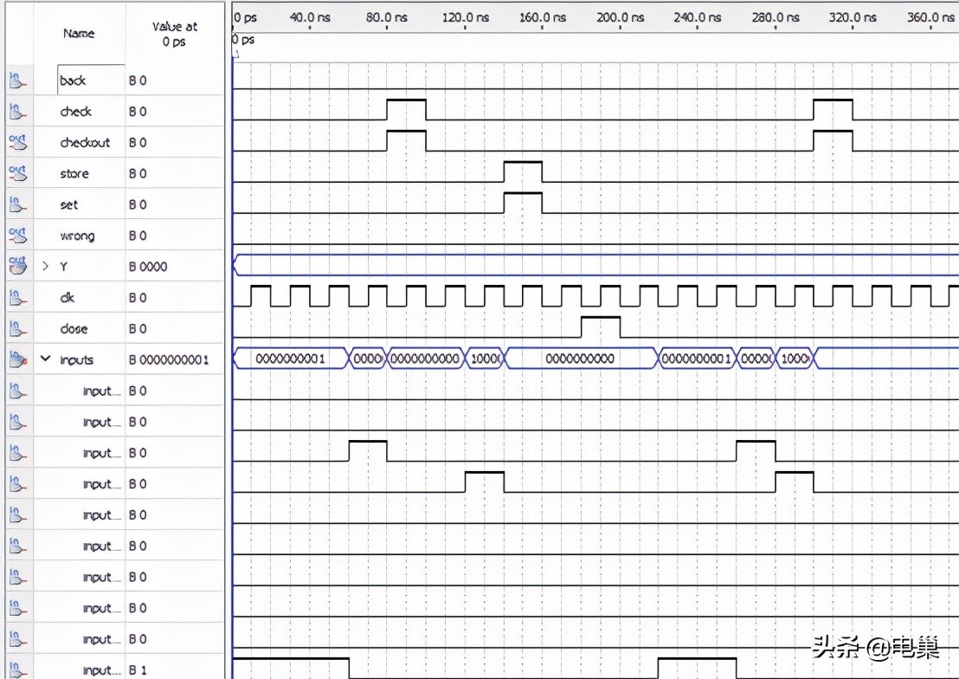Select the store signal name
The height and width of the screenshot is (679, 959).
(74, 174)
